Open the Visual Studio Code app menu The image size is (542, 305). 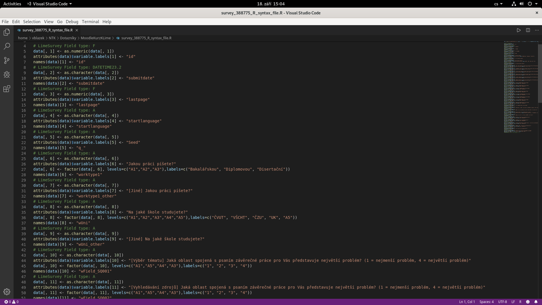pyautogui.click(x=50, y=4)
